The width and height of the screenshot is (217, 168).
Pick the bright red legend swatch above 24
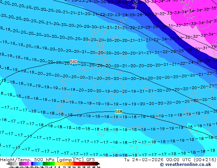pos(75,164)
